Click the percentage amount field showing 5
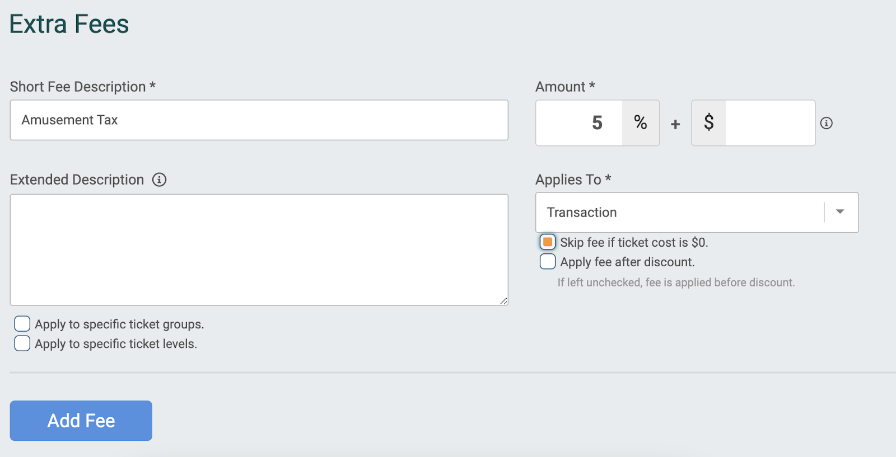Screen dimensions: 896x457 579,123
